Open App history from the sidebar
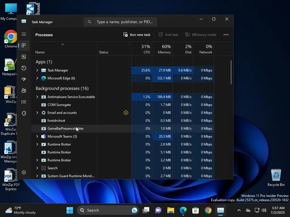 pyautogui.click(x=24, y=68)
